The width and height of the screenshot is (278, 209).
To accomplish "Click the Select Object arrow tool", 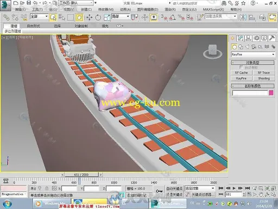I will point(53,17).
